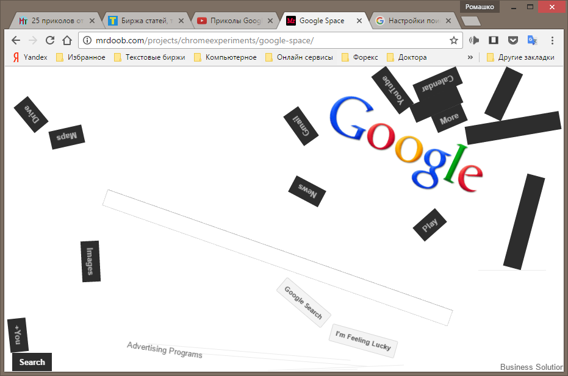Open a new browser tab

[x=471, y=21]
